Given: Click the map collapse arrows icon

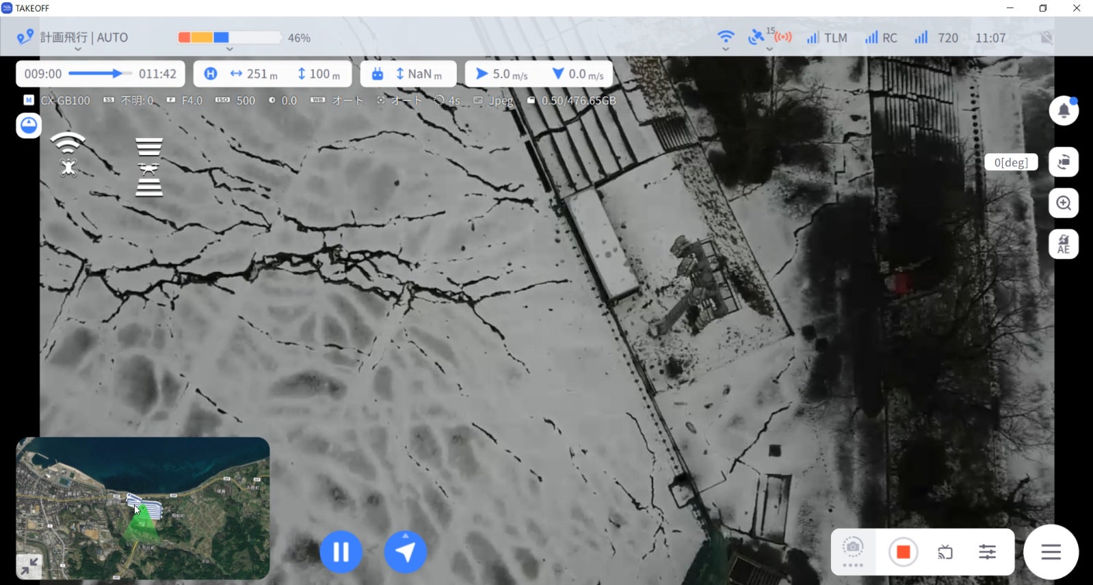Looking at the screenshot, I should point(29,566).
